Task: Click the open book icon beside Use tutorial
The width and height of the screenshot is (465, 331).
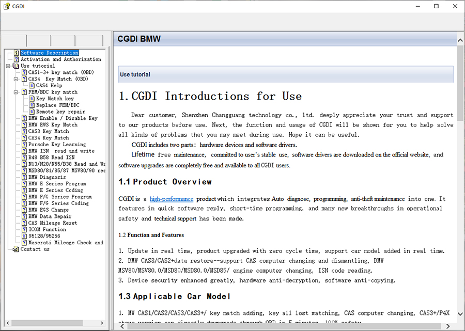Action: (x=16, y=66)
